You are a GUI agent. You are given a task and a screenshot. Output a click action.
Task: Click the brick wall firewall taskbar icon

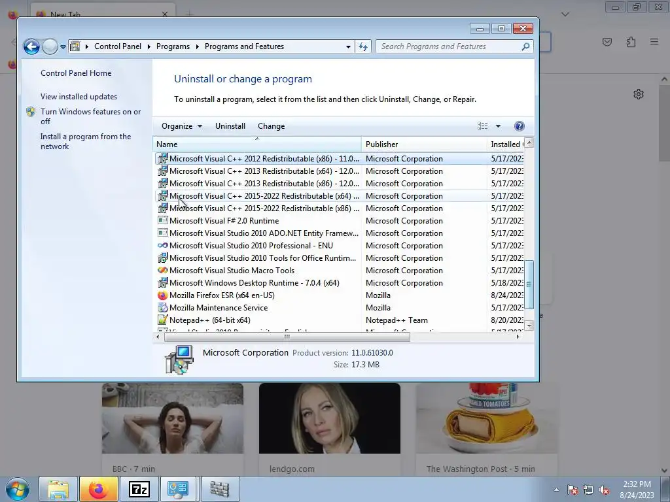(220, 489)
